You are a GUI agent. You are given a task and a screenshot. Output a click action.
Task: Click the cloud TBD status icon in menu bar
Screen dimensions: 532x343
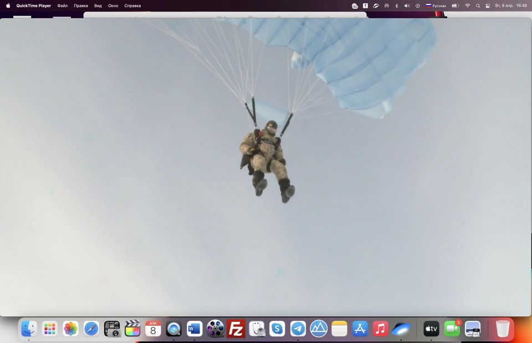click(x=355, y=6)
